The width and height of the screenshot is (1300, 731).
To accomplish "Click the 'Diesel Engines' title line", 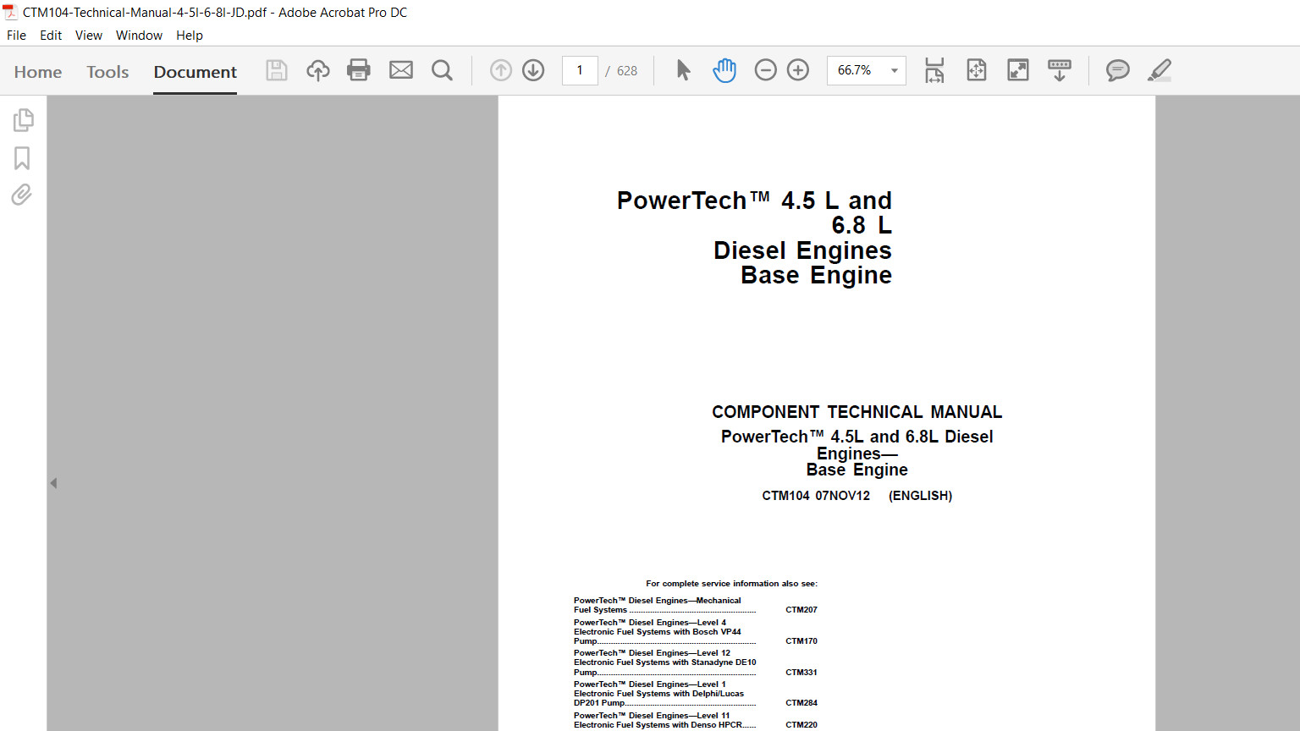I will pyautogui.click(x=802, y=250).
